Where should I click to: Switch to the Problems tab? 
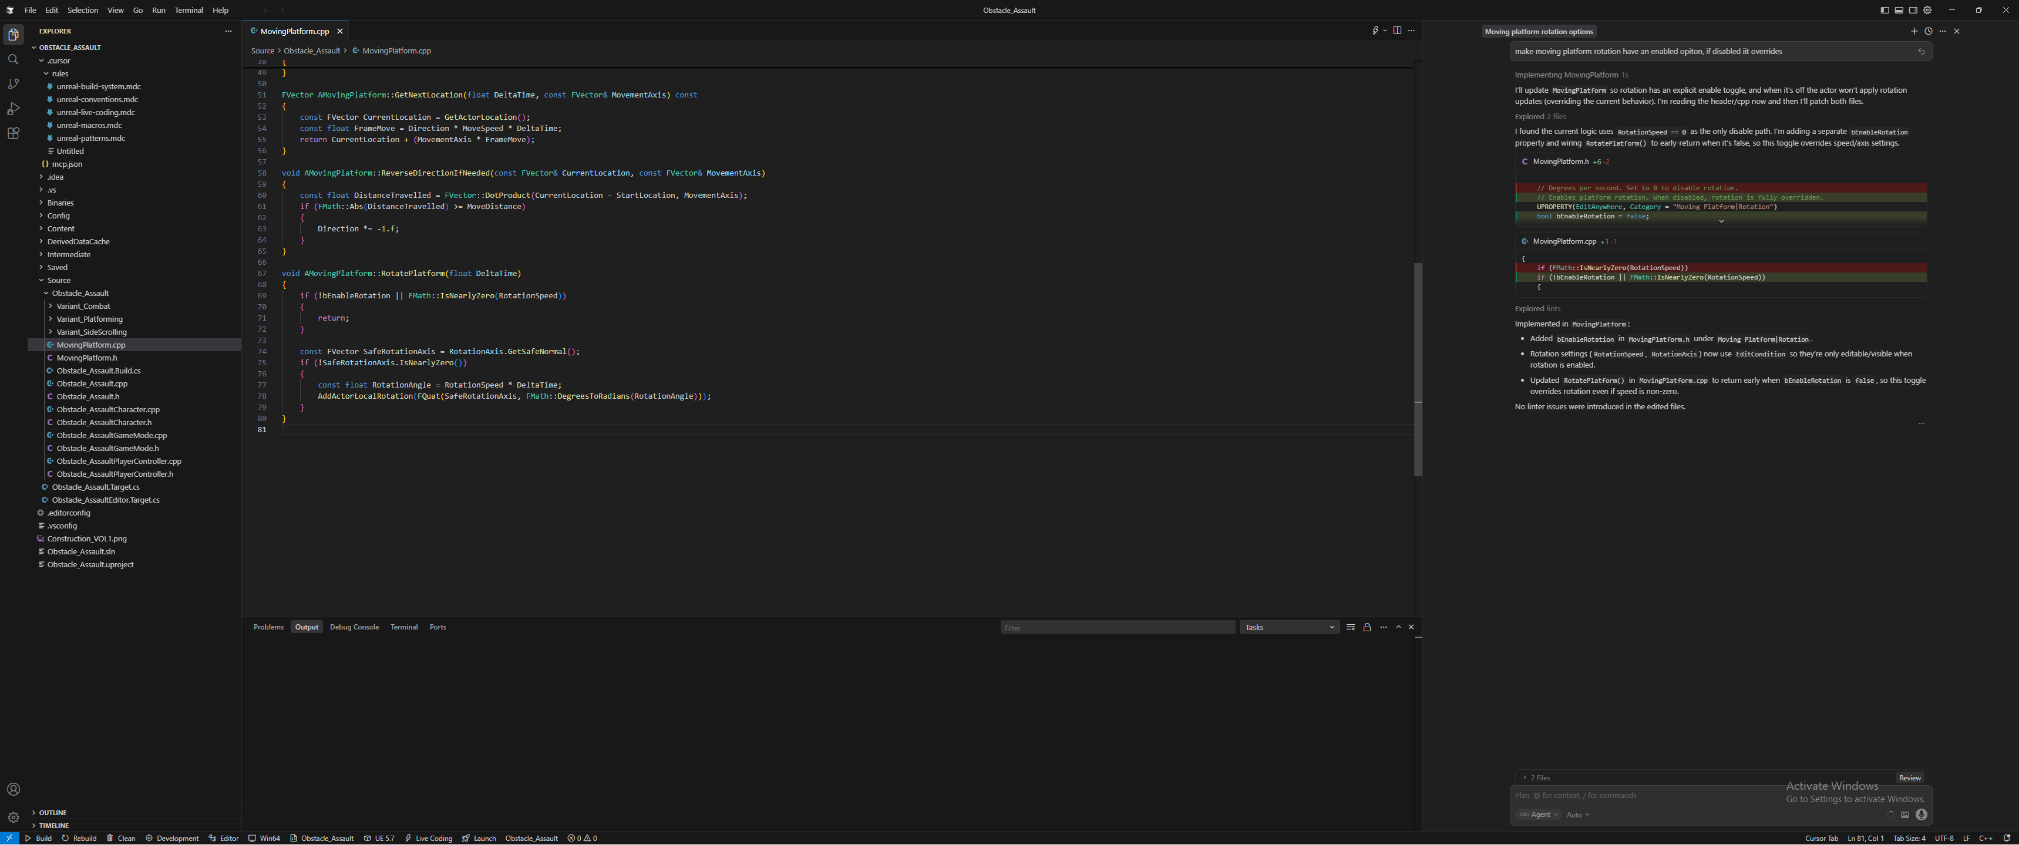click(x=268, y=627)
